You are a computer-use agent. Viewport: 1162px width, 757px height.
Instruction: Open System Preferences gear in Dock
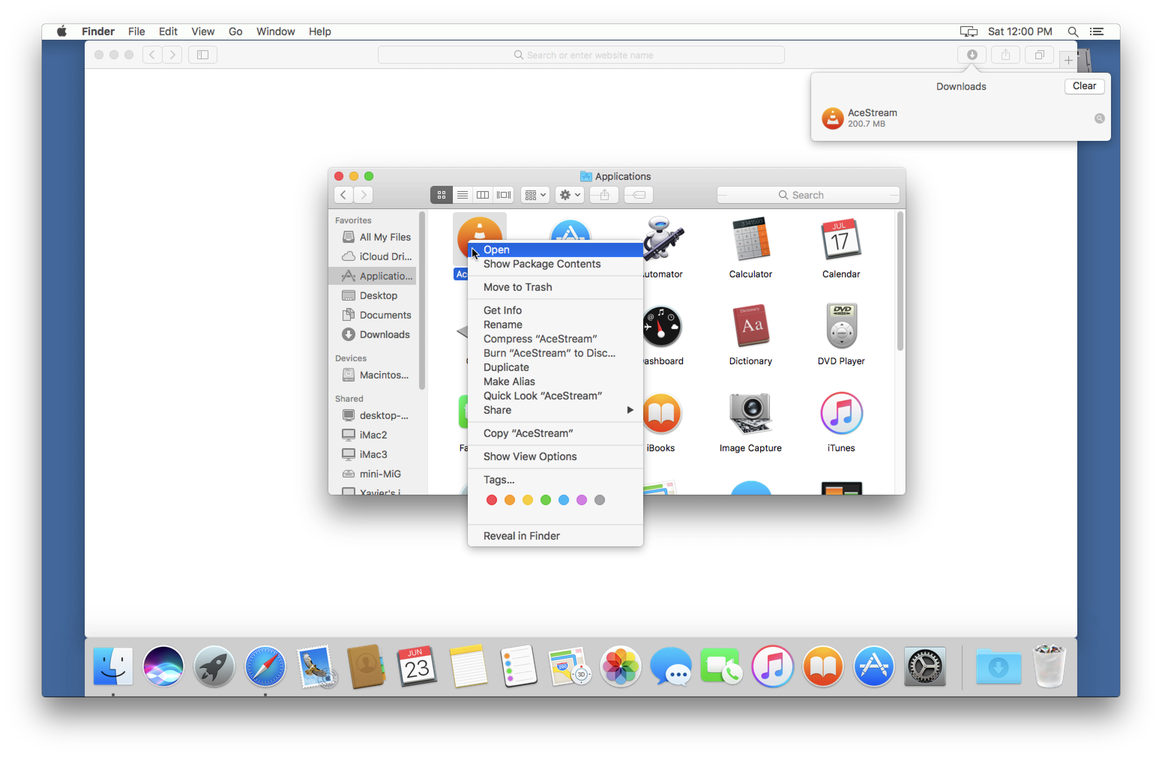[x=925, y=666]
